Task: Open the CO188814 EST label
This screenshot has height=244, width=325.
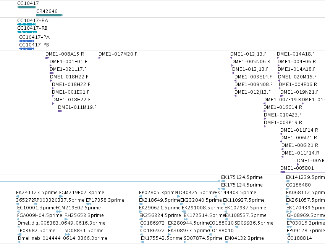Action: tap(299, 238)
